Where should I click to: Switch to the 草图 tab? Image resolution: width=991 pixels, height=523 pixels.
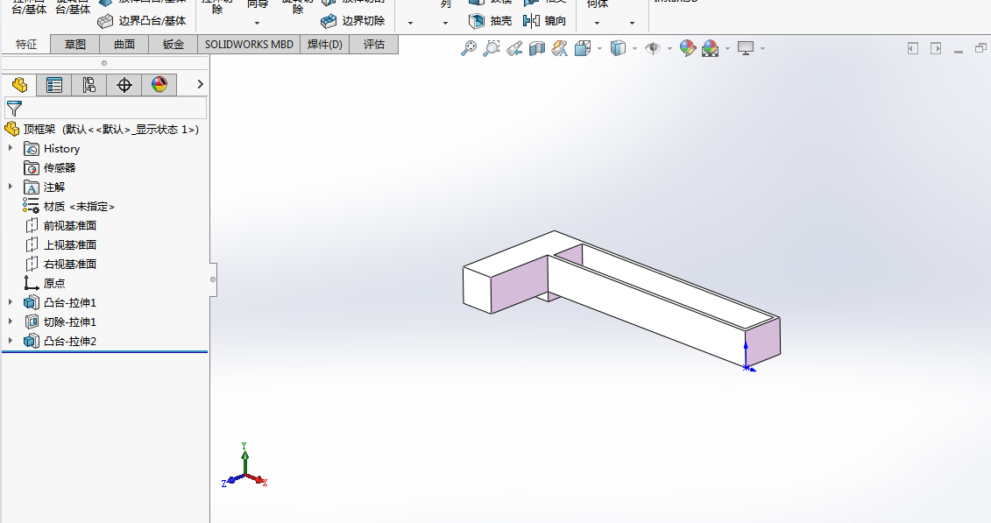click(x=75, y=44)
